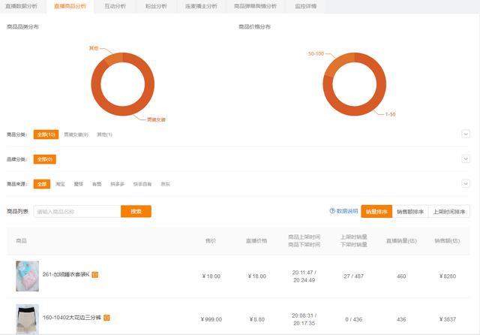This screenshot has width=480, height=335.
Task: Click the ¥8.80 live price cell
Action: pos(256,319)
